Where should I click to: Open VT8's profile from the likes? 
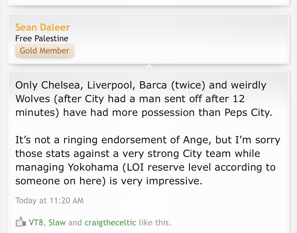(36, 223)
